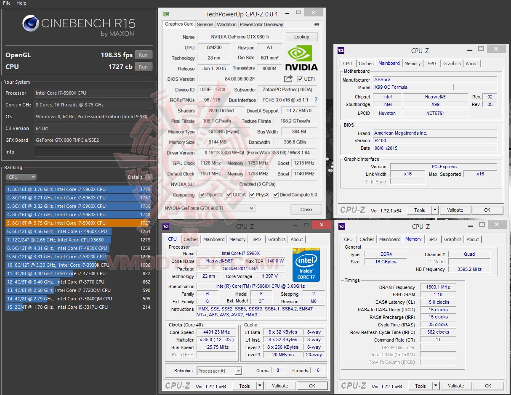Click the DRAM Frequency value 1509.1 MHz
The image size is (511, 395).
pos(438,287)
